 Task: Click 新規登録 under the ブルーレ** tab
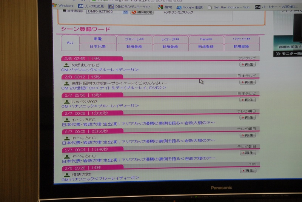pos(134,47)
